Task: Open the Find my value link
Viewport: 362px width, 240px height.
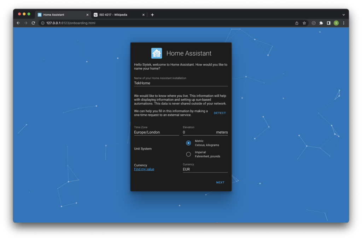Action: point(144,169)
